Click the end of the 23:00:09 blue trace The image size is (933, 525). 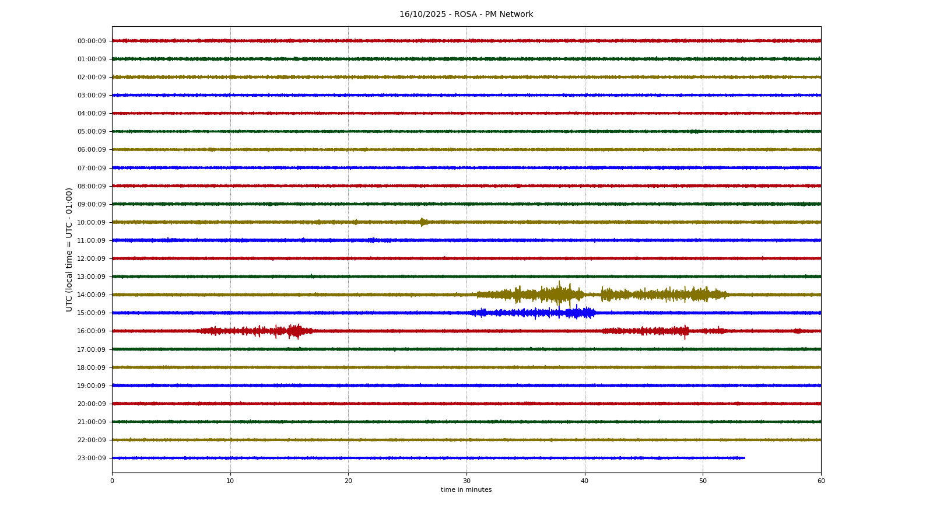(x=743, y=458)
